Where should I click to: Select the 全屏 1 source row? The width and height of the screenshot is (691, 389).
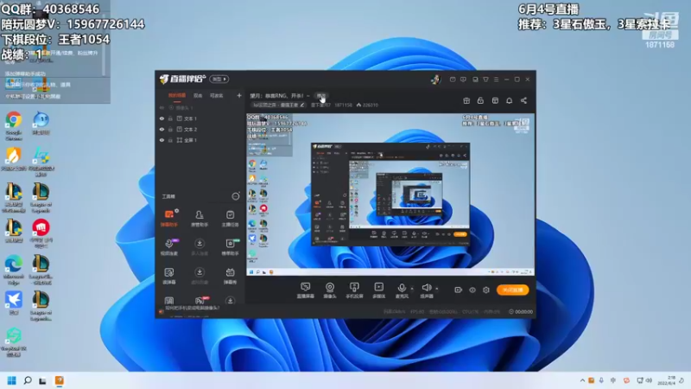click(x=200, y=140)
